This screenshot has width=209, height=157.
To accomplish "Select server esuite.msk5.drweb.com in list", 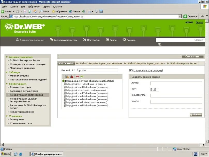I will click(87, 106).
